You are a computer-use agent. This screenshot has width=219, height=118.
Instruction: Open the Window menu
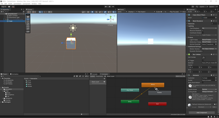pos(34,4)
